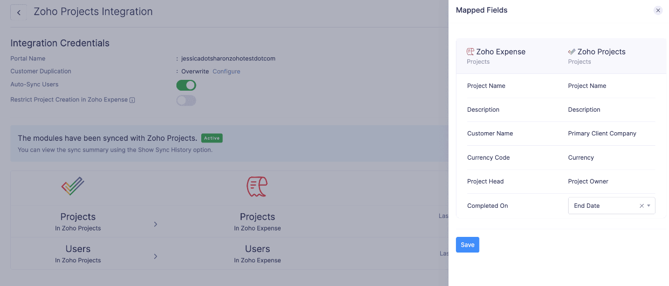This screenshot has height=286, width=669.
Task: Click the Mapped Fields panel title
Action: [x=482, y=10]
